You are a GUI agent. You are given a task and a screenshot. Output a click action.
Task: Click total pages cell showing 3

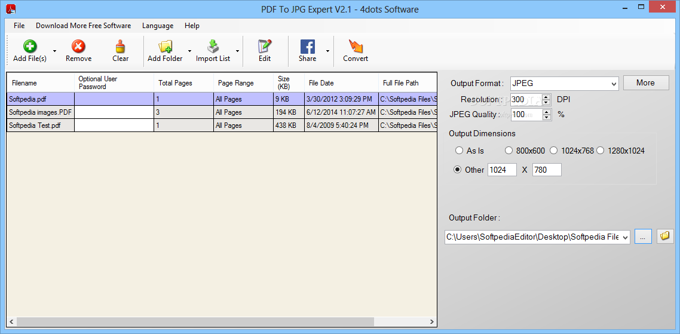[x=184, y=112]
